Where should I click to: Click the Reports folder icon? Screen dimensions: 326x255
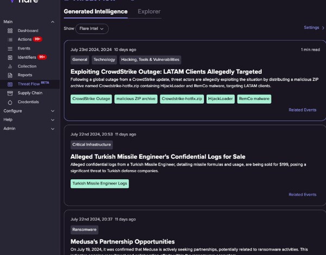point(10,75)
